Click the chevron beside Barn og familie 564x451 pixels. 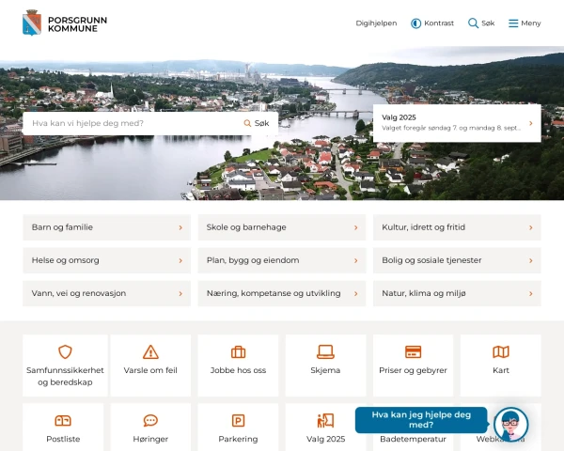[x=180, y=227]
